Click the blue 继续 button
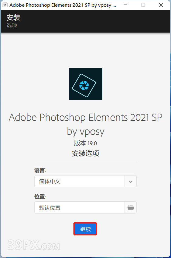The width and height of the screenshot is (171, 258). click(x=85, y=229)
